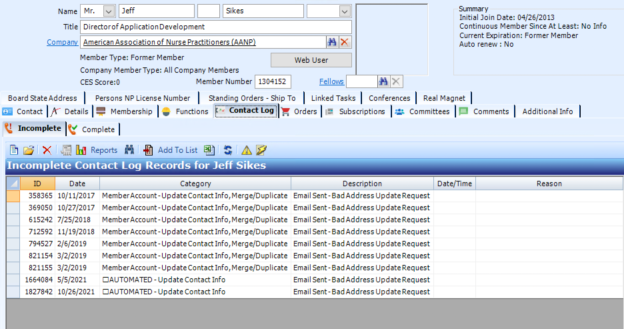Refresh the contact log list

coord(228,150)
